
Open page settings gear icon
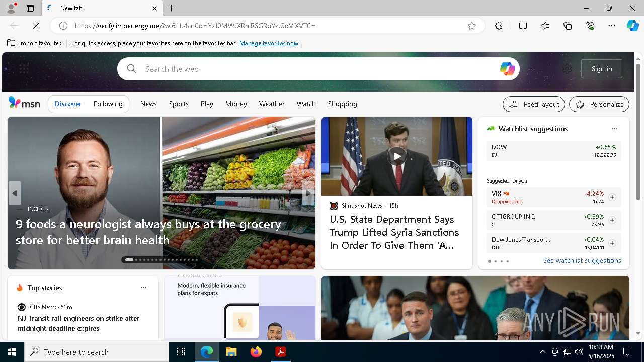pyautogui.click(x=567, y=69)
